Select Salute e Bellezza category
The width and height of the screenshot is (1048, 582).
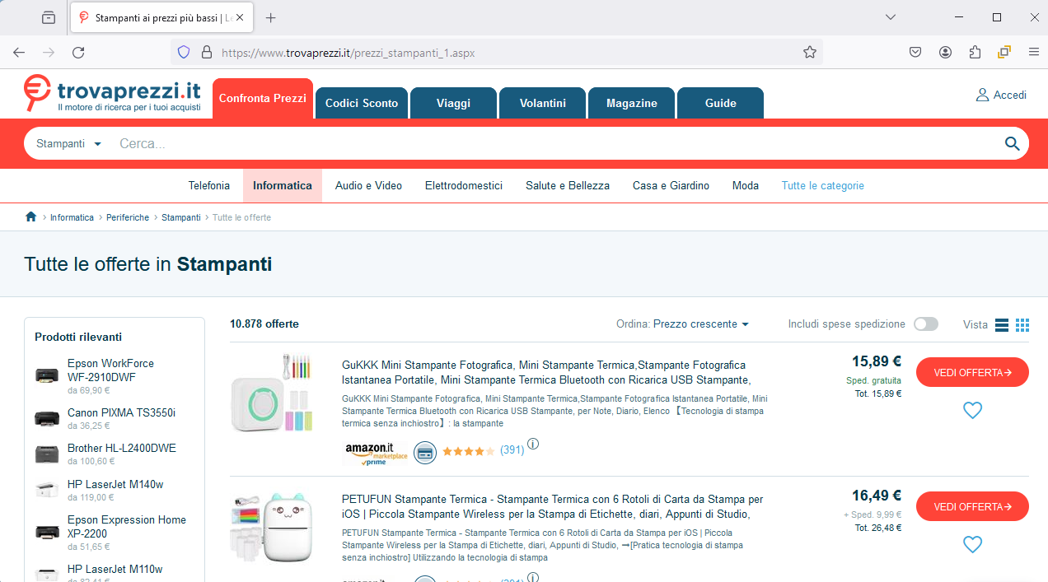pos(568,186)
